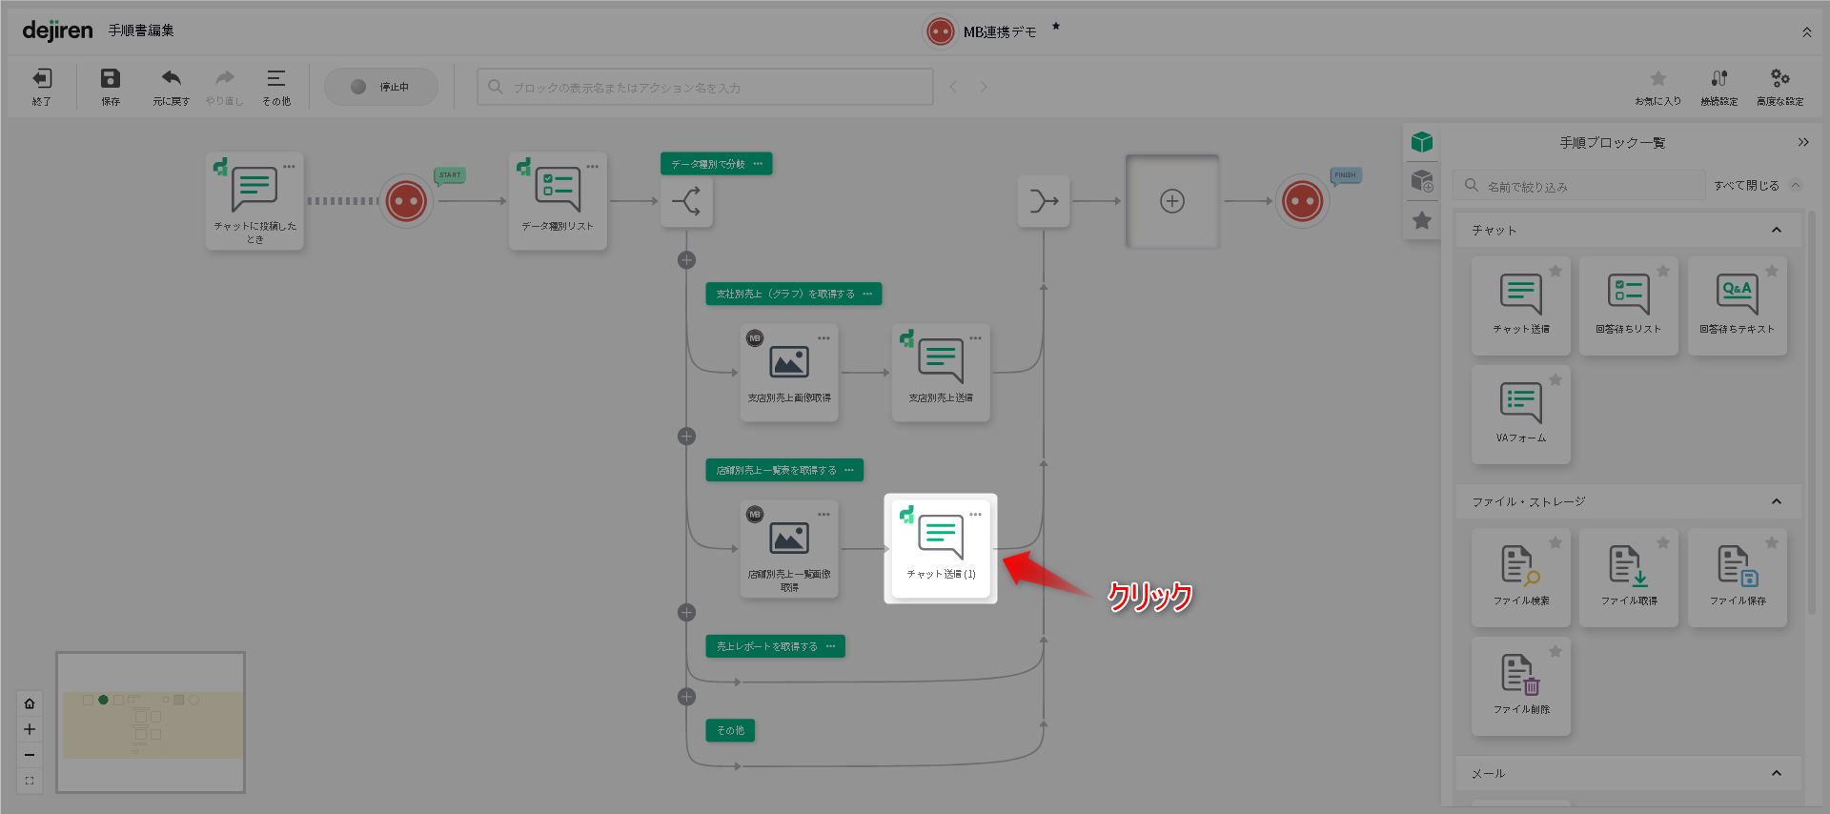The width and height of the screenshot is (1830, 814).
Task: Toggle the 停止中 run status switch
Action: point(381,87)
